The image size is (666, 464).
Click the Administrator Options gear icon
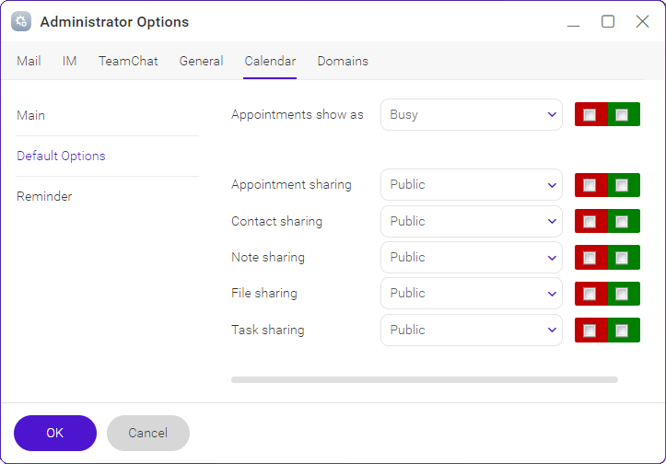click(x=21, y=22)
